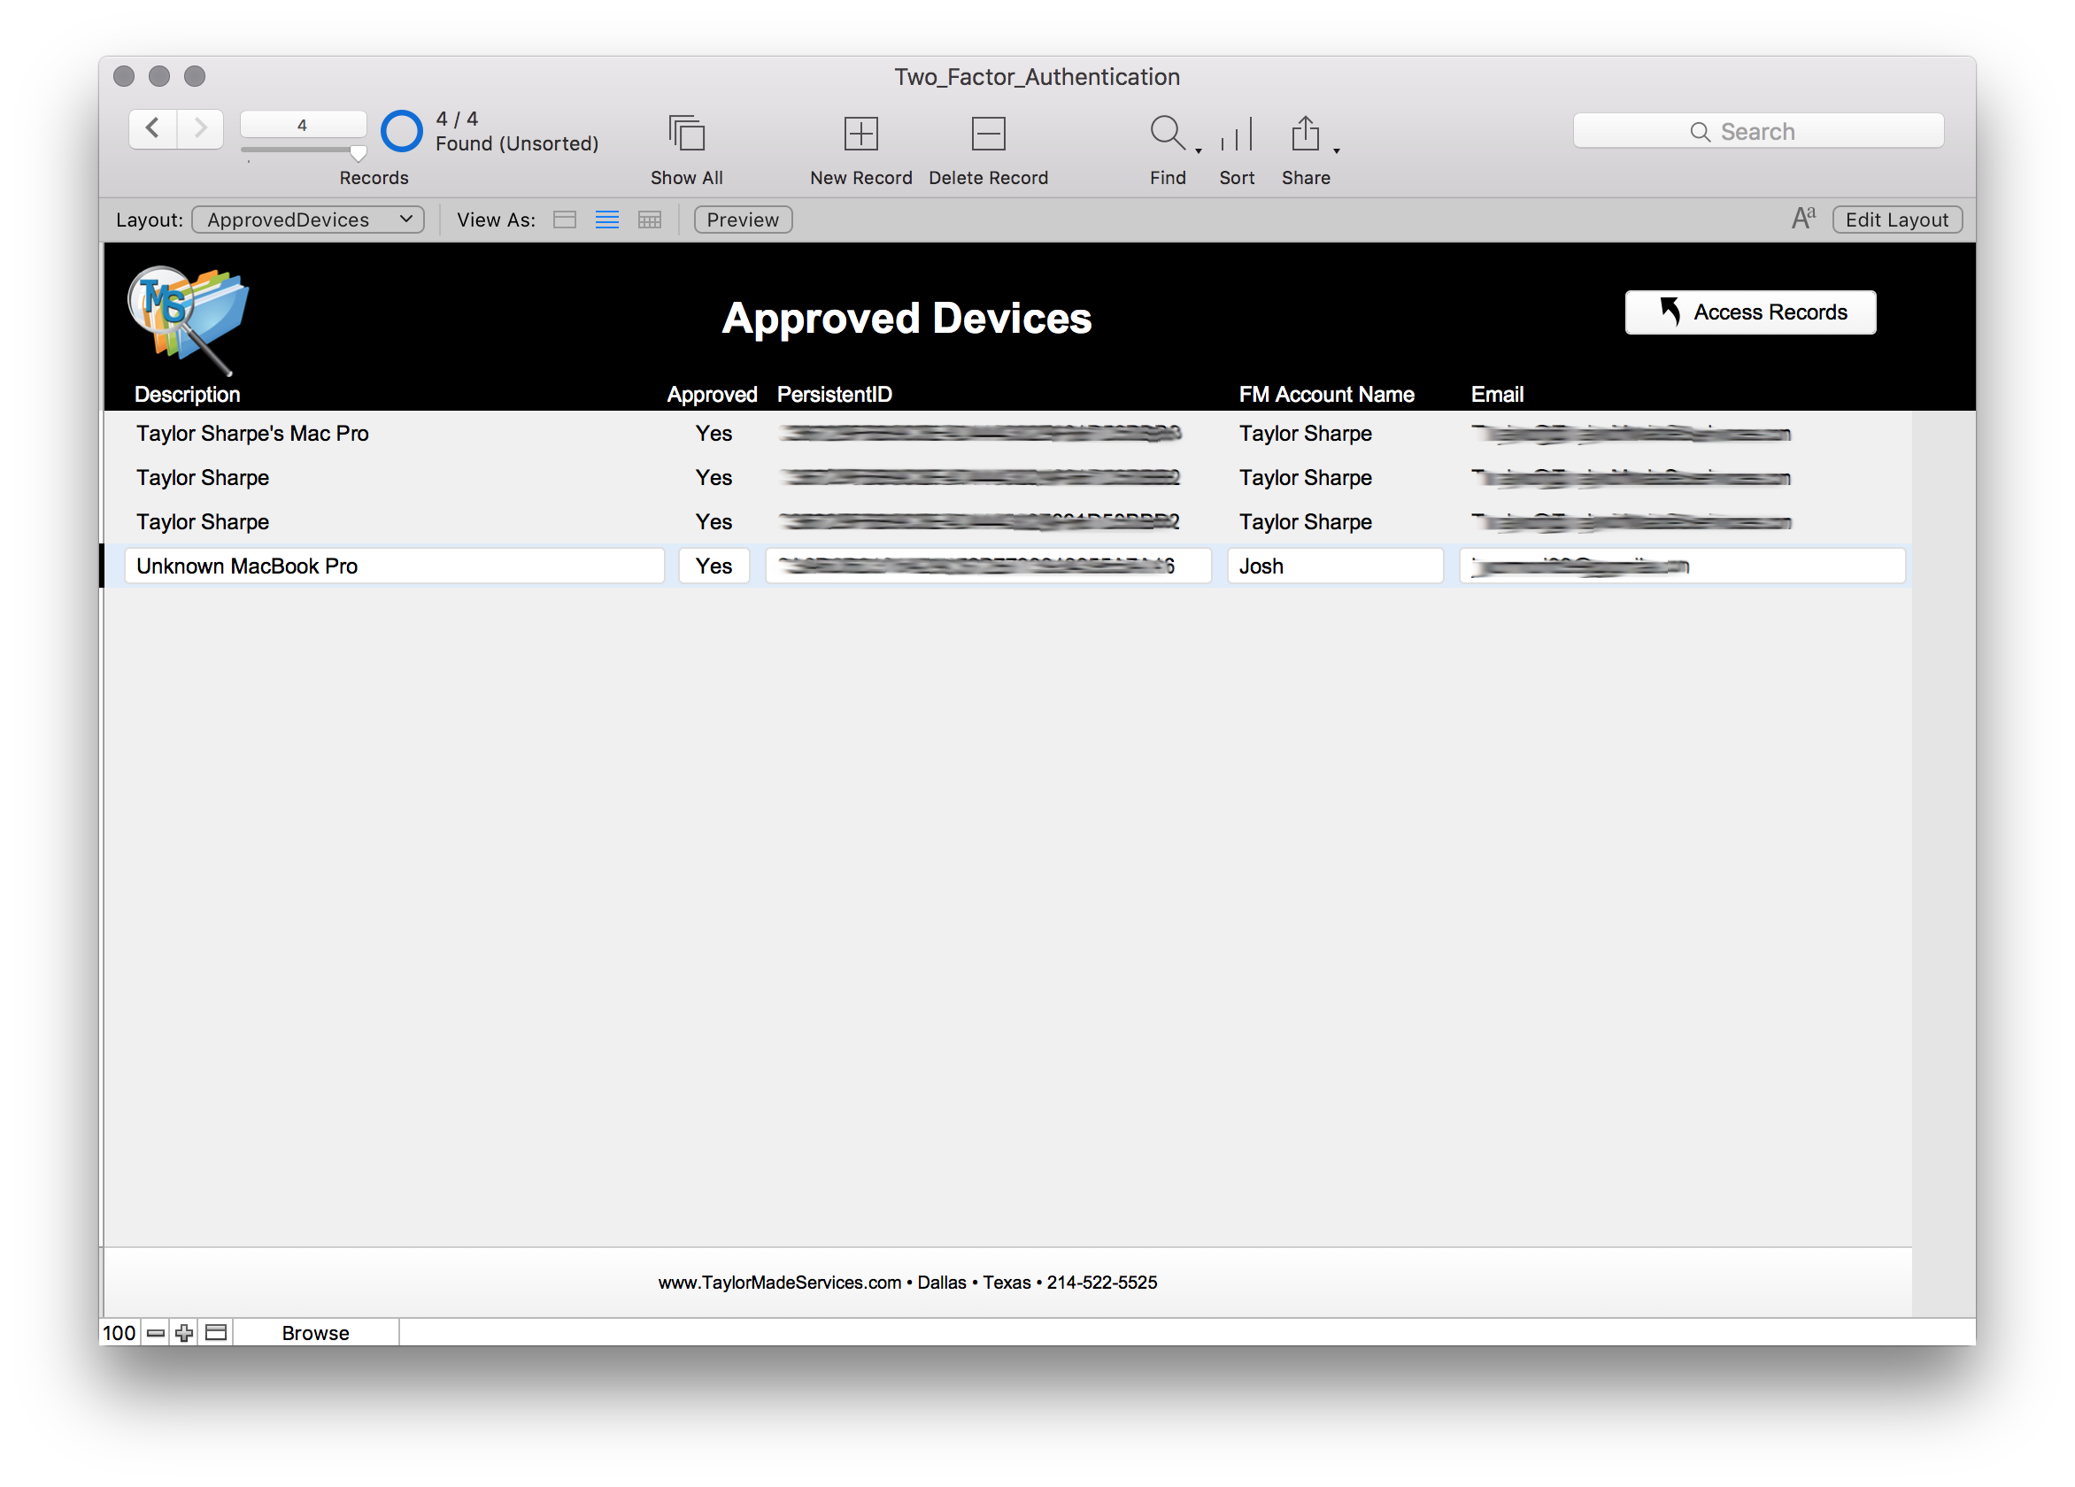The height and width of the screenshot is (1487, 2075).
Task: Click the record navigation slider handle
Action: coord(358,153)
